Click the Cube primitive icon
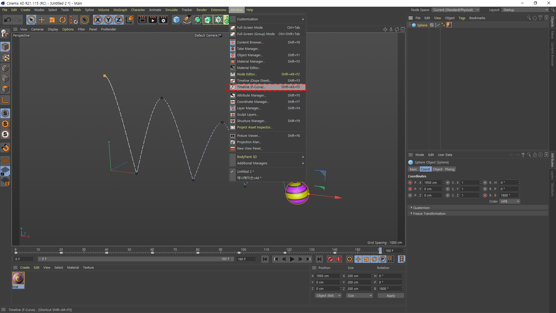The width and height of the screenshot is (556, 313). pyautogui.click(x=176, y=20)
